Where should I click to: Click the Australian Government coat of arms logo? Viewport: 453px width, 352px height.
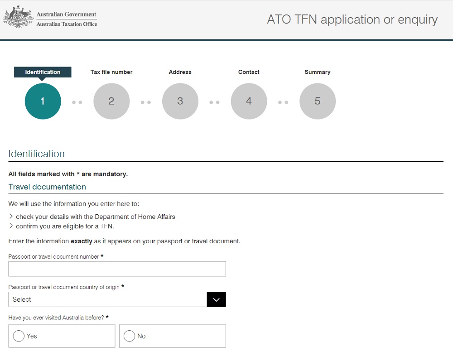click(x=18, y=17)
